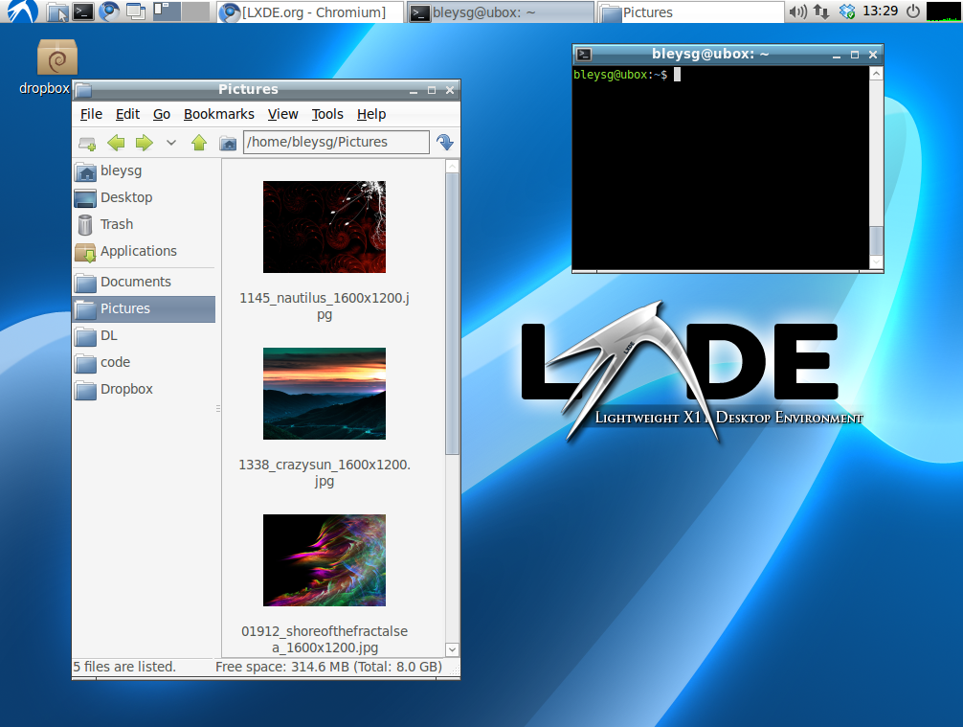This screenshot has height=727, width=963.
Task: Navigate back using the green left arrow
Action: (116, 142)
